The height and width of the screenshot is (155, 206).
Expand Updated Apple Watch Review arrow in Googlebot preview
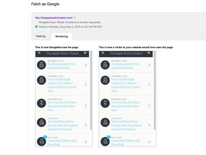point(85,124)
